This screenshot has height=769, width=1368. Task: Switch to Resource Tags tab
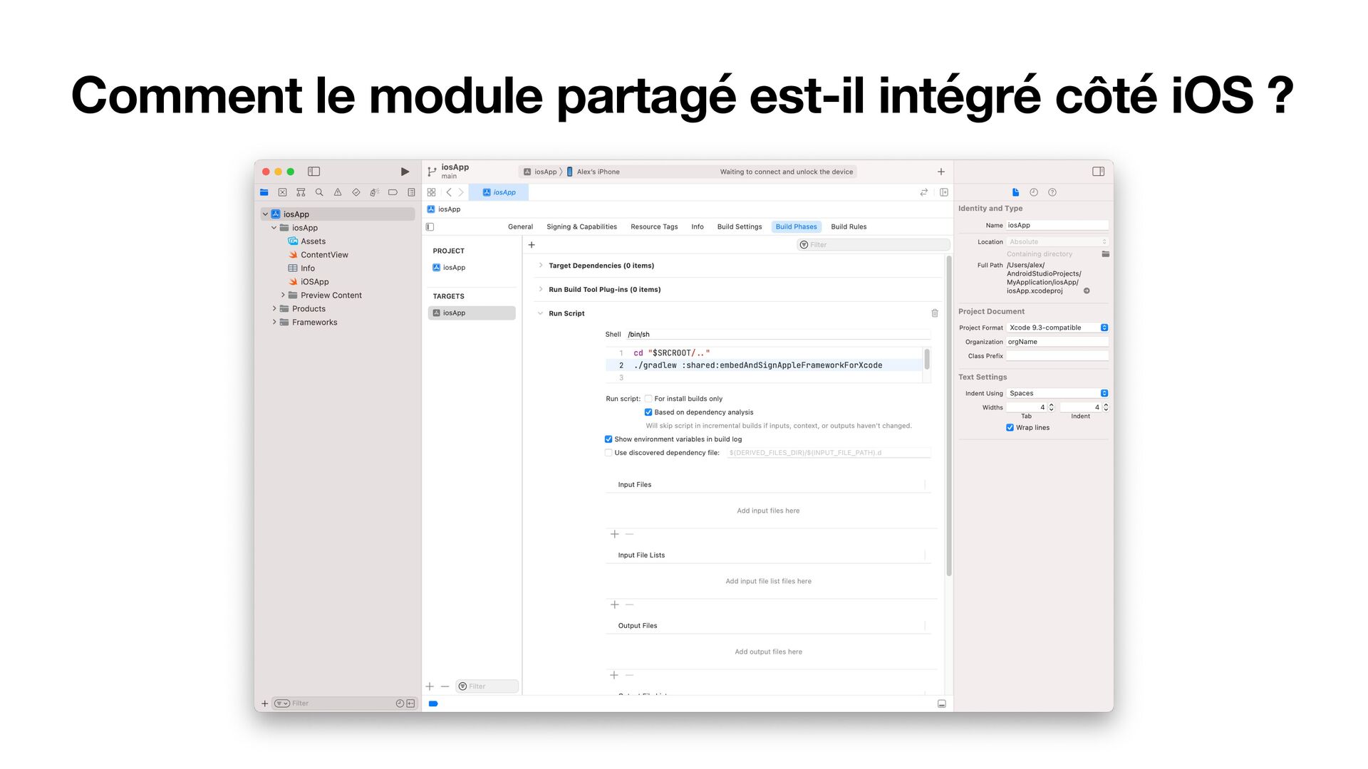point(654,227)
